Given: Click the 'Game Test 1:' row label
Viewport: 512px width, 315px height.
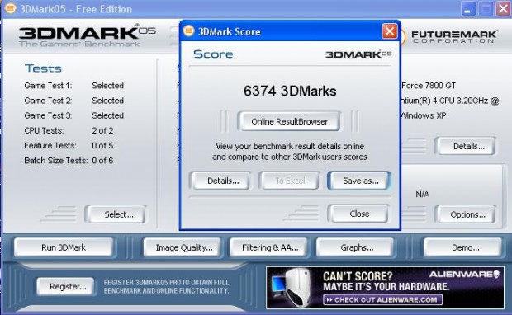Looking at the screenshot, I should pos(48,86).
